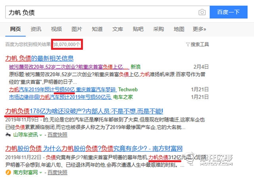Image resolution: width=254 pixels, height=181 pixels.
Task: Switch to the 文库 tab
Action: (x=117, y=29)
